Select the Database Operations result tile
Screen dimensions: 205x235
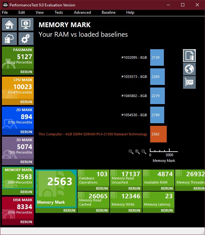tap(93, 178)
